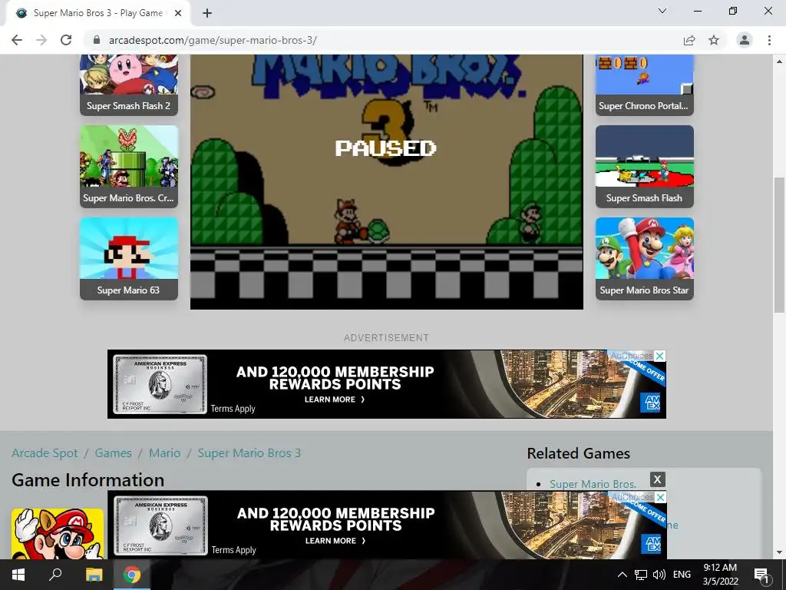This screenshot has height=590, width=786.
Task: Open a new browser tab
Action: 207,13
